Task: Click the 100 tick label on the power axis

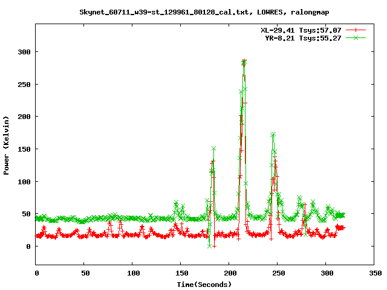Action: [24, 182]
